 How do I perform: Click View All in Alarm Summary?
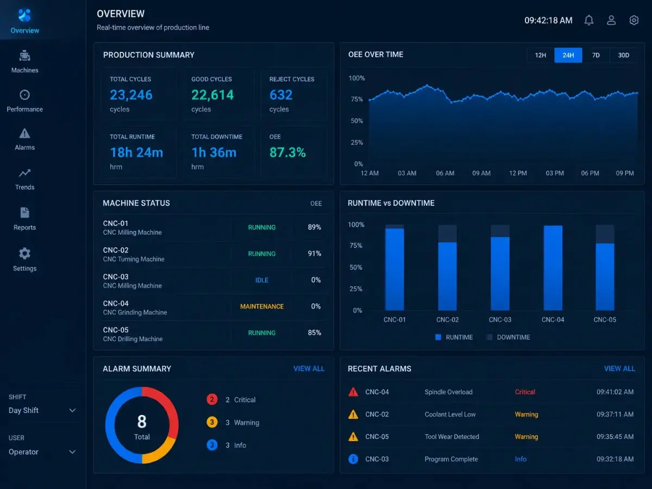pyautogui.click(x=309, y=368)
